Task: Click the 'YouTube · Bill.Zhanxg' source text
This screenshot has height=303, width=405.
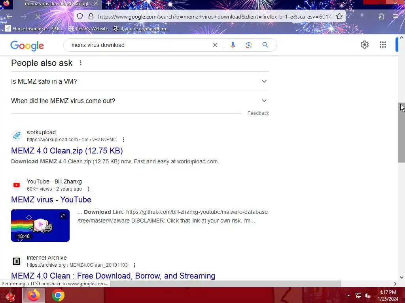Action: pos(54,181)
